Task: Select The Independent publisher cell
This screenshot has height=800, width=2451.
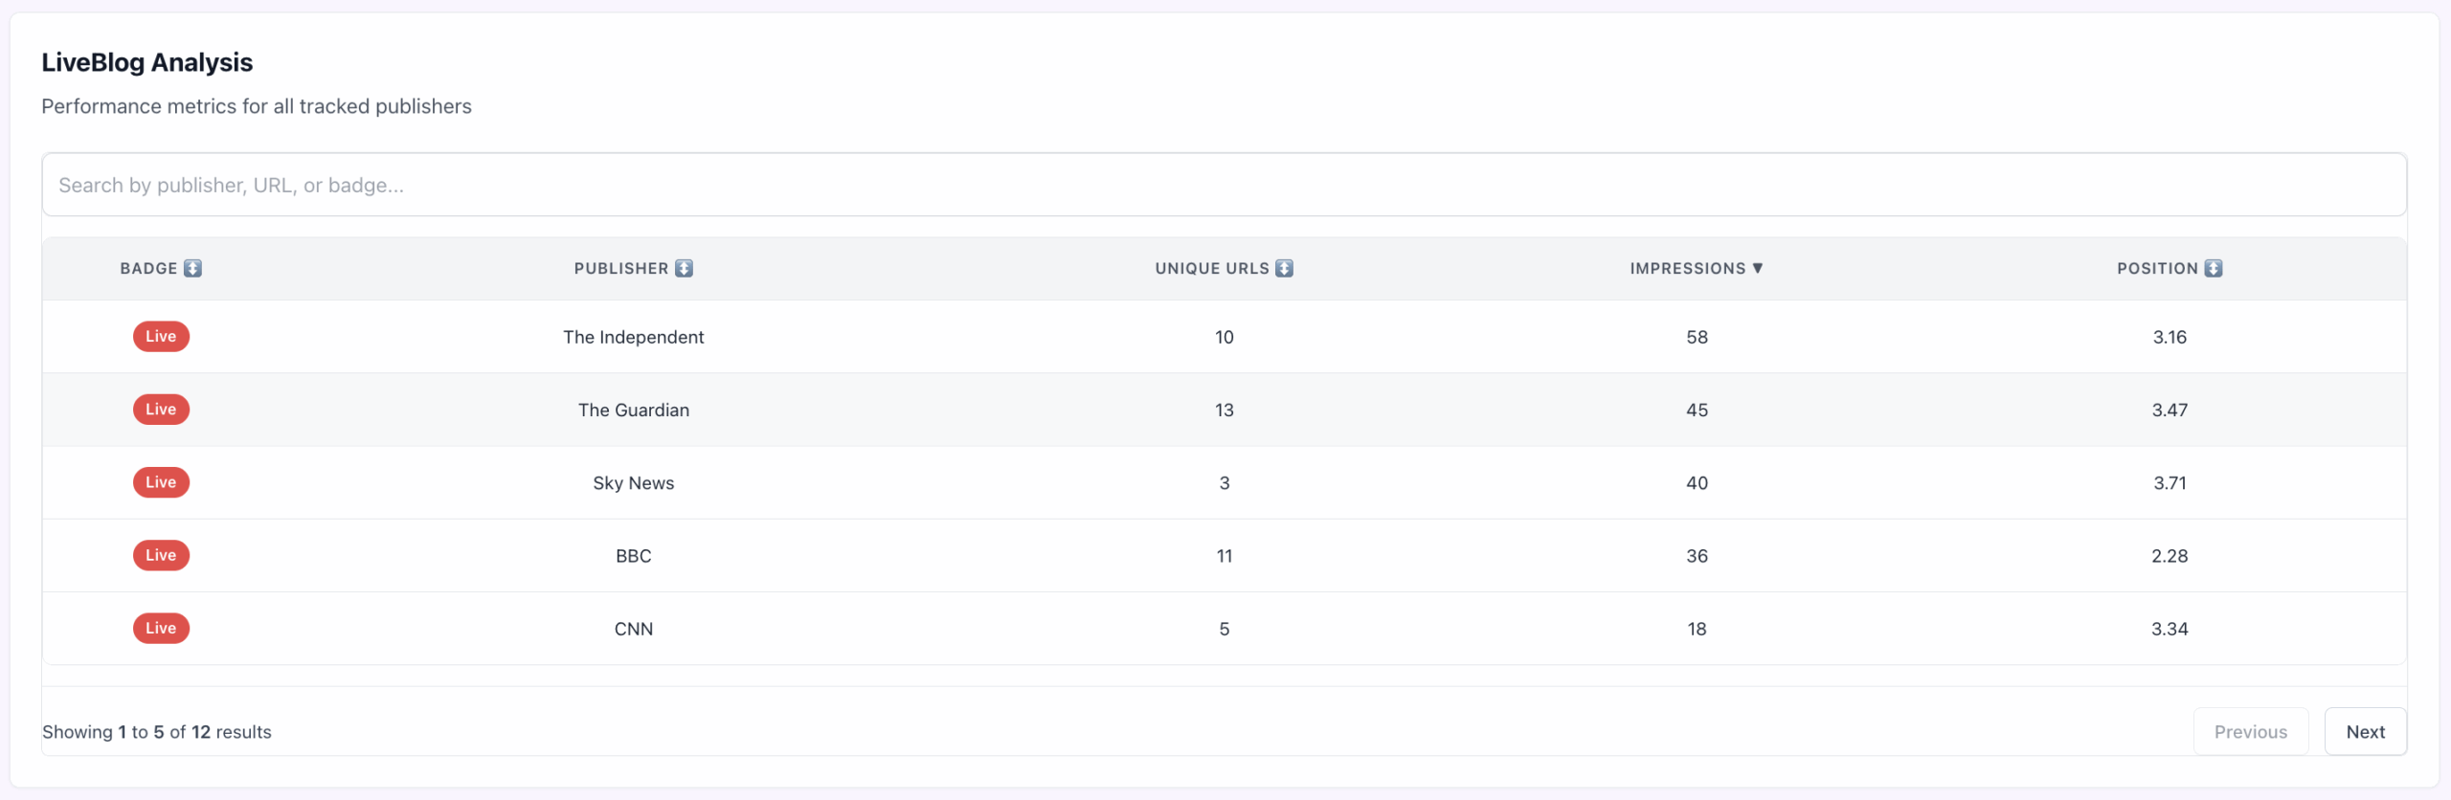Action: click(x=634, y=337)
